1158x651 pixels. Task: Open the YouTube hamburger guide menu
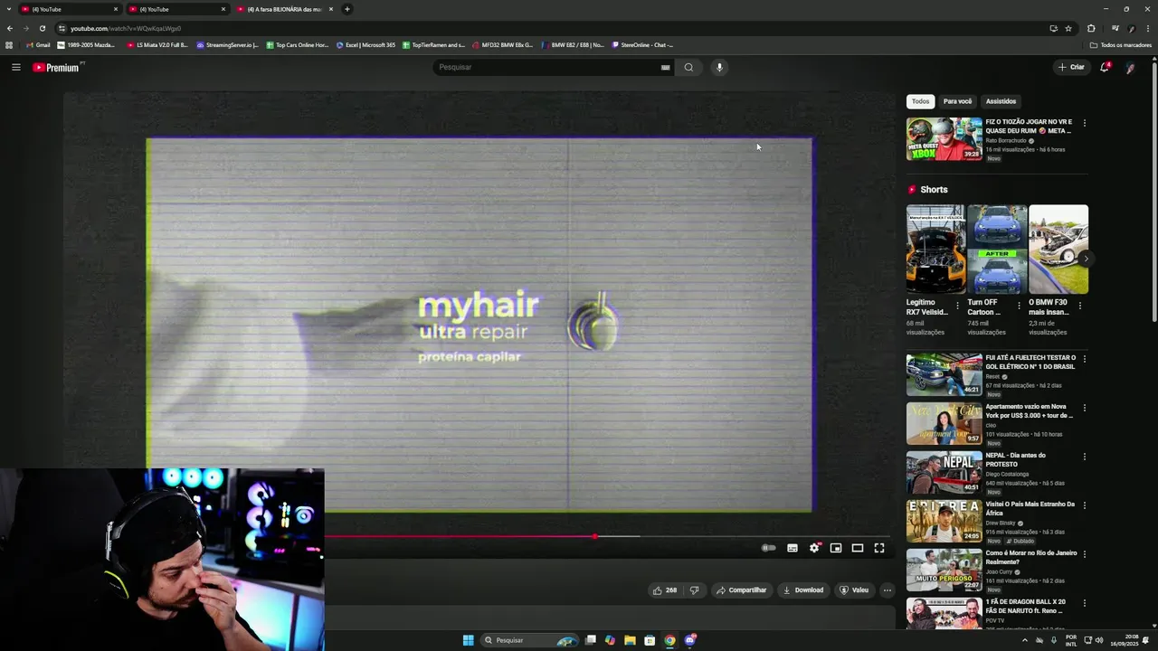click(15, 67)
